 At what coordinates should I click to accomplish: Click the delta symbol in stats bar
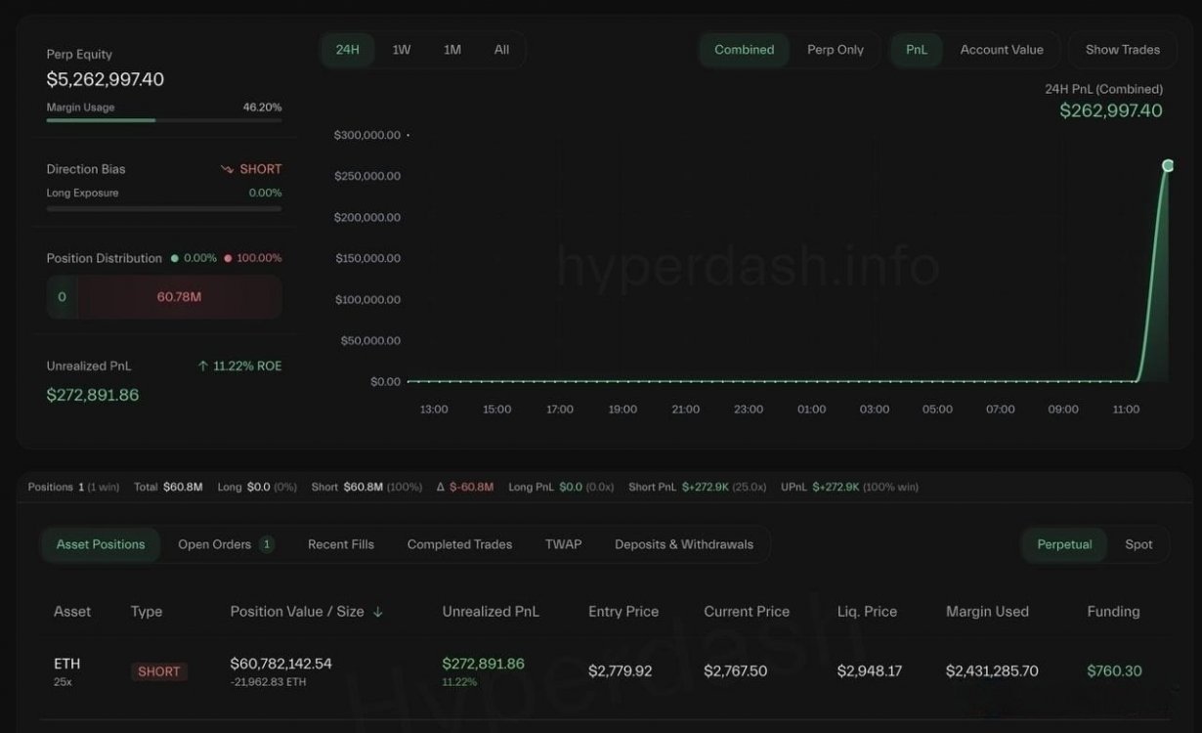(441, 487)
